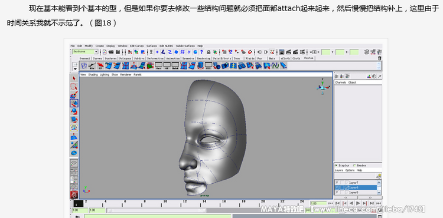Click select by hierarchy mode icon

coord(130,52)
